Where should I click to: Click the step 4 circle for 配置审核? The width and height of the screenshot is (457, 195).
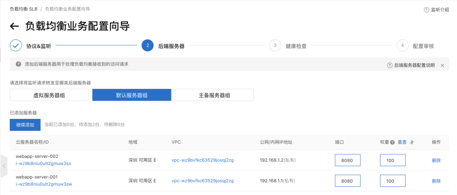coord(402,45)
